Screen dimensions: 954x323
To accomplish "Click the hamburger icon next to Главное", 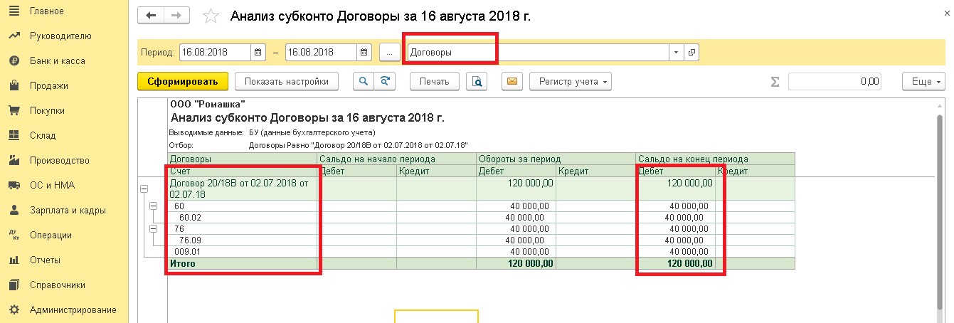I will (13, 11).
